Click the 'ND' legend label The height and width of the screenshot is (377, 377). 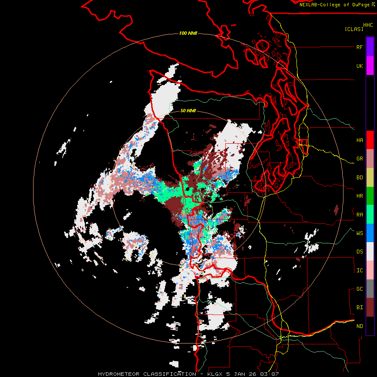[x=359, y=326]
